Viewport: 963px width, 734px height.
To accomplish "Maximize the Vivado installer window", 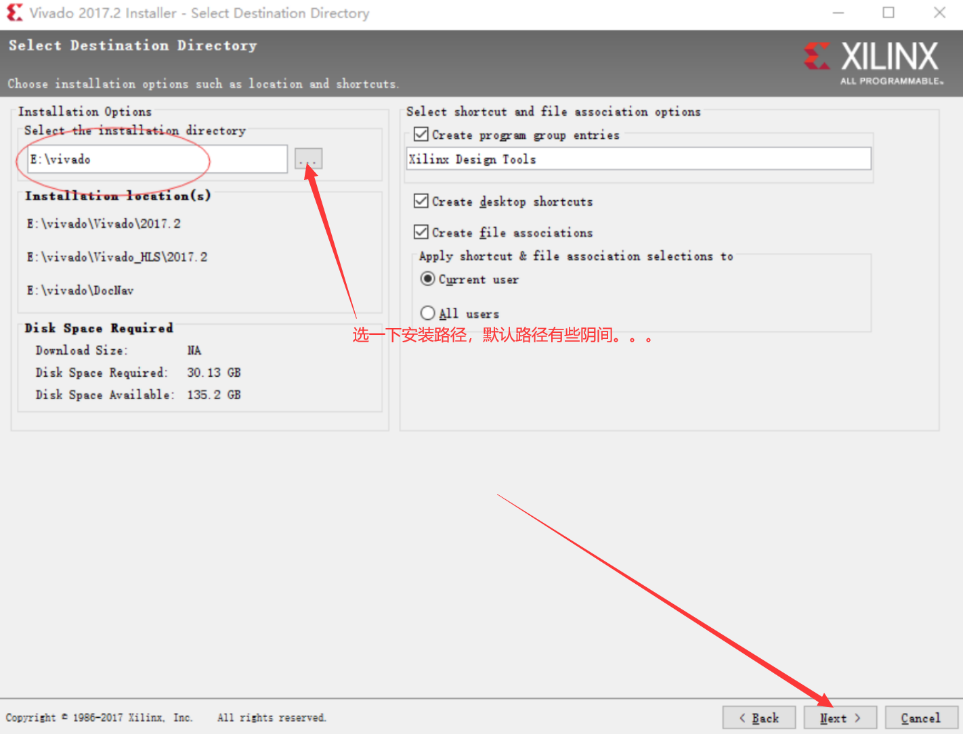I will pos(889,13).
